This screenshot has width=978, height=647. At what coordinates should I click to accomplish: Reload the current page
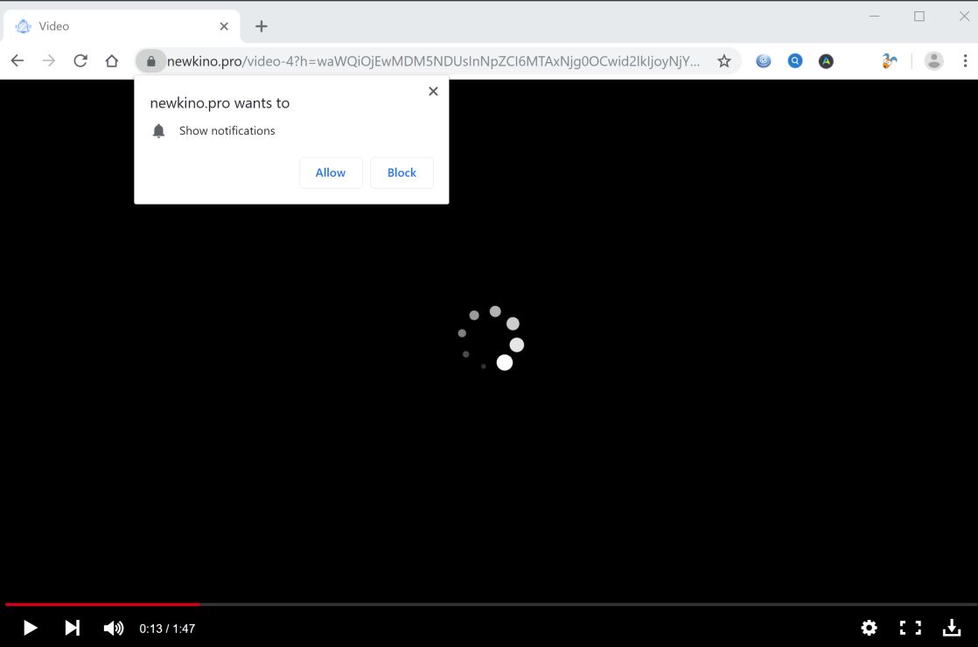coord(80,61)
